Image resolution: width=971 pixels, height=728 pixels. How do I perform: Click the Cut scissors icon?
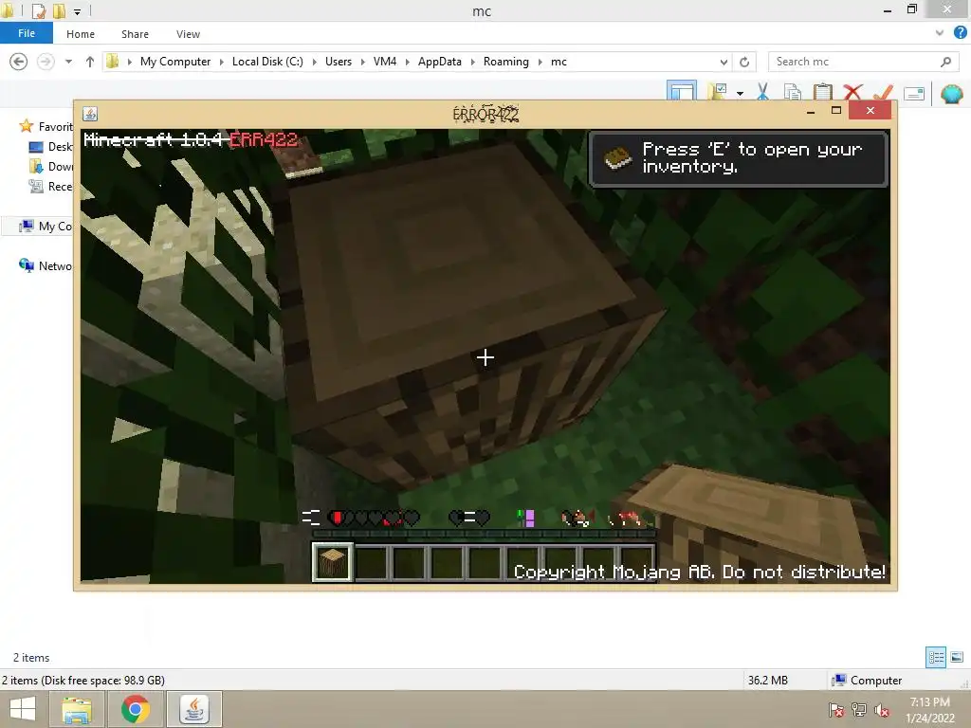click(x=762, y=92)
